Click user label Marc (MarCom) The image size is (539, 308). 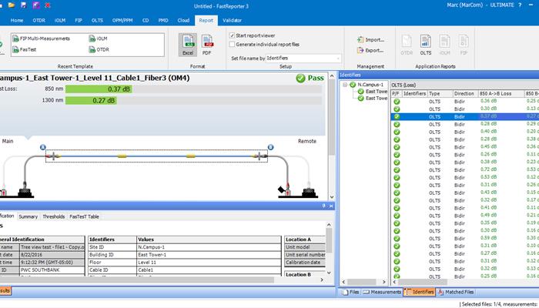pos(464,5)
